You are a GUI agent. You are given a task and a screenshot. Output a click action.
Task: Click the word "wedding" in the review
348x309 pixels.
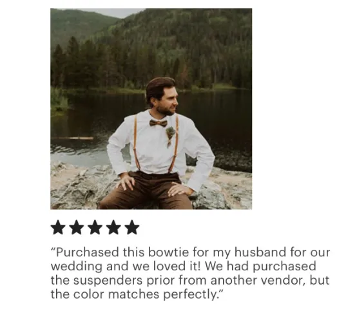coord(77,267)
